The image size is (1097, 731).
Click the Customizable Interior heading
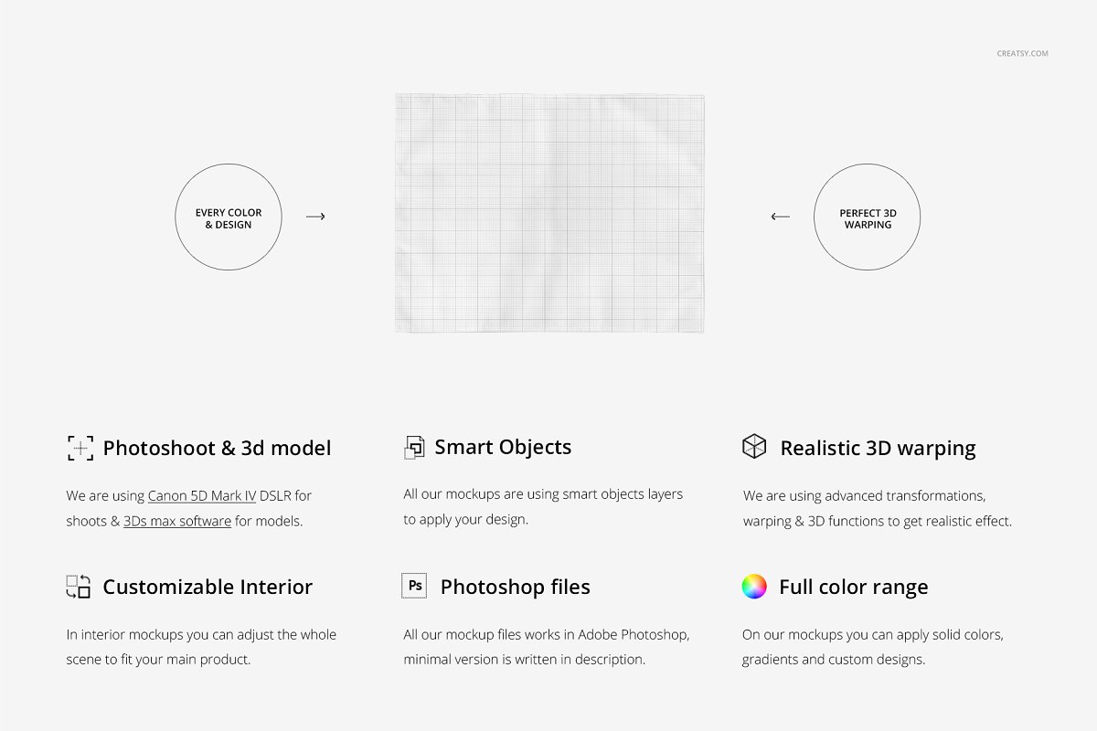click(208, 587)
